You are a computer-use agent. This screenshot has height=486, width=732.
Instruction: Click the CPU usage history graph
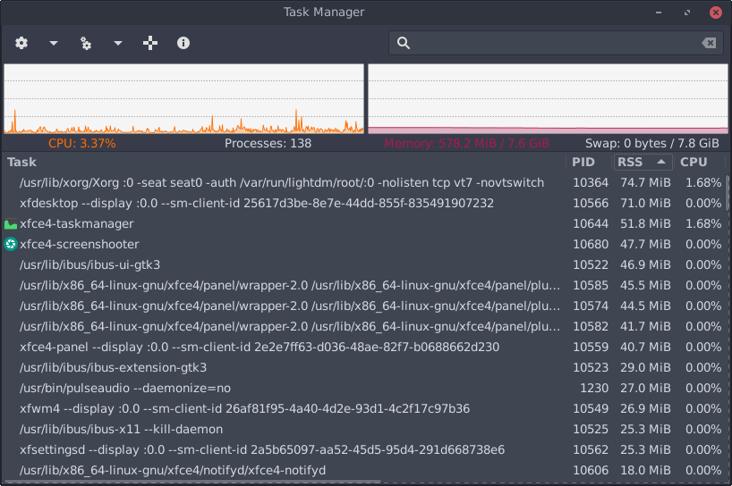183,98
